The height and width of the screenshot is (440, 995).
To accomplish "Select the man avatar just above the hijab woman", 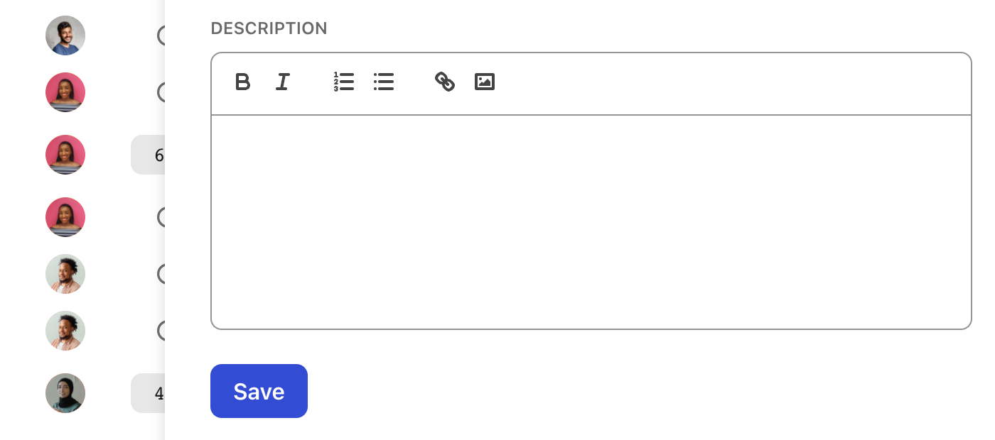I will coord(65,331).
